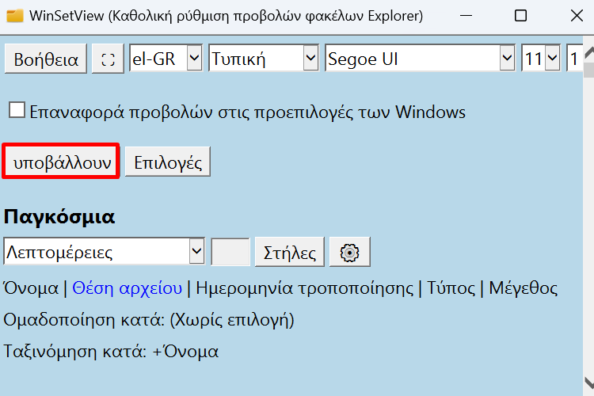Click the Ταξινόμηση κατά: +Όνομα line
The width and height of the screenshot is (594, 396).
pos(111,352)
